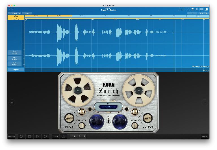Click the left FX EDIT 1 knob

point(82,125)
